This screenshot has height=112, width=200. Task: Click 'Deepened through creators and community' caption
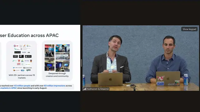[x=57, y=75]
